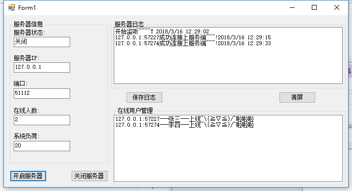Click the 端口 label
This screenshot has width=352, height=191.
(21, 84)
